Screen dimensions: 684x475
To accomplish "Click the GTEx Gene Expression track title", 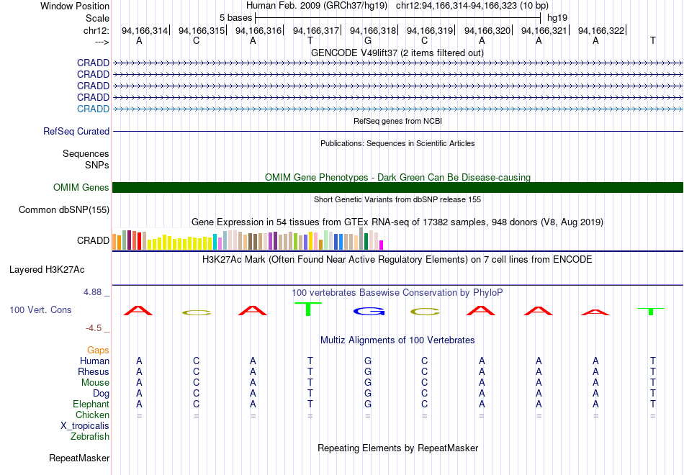I will point(397,222).
